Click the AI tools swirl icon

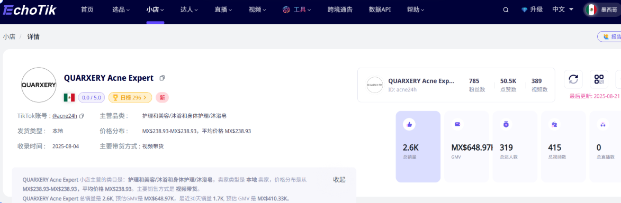click(286, 10)
